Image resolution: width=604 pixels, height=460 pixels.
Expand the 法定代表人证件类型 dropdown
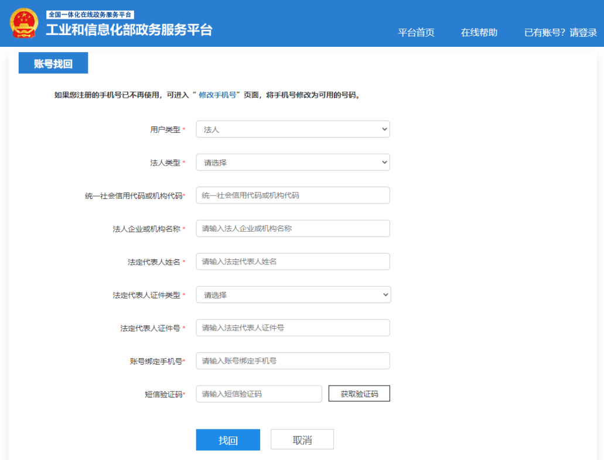[x=293, y=294]
